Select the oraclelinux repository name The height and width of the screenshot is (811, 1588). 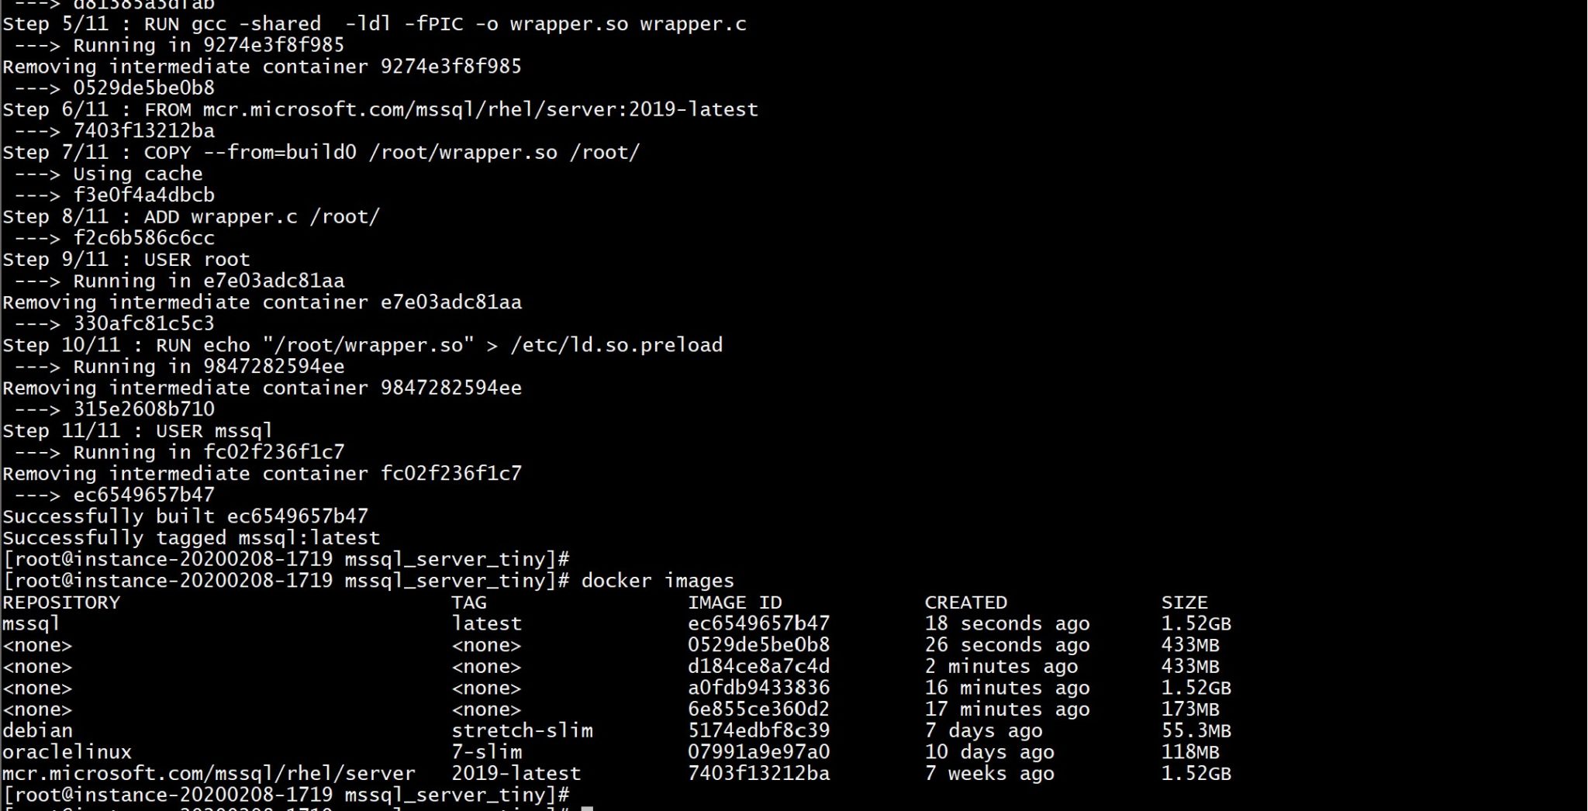67,752
